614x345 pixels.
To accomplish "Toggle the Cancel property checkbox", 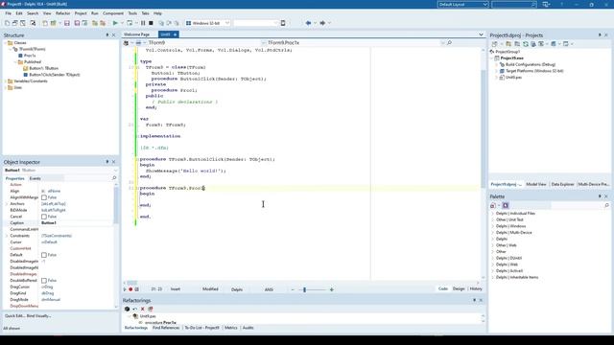I will click(x=44, y=217).
